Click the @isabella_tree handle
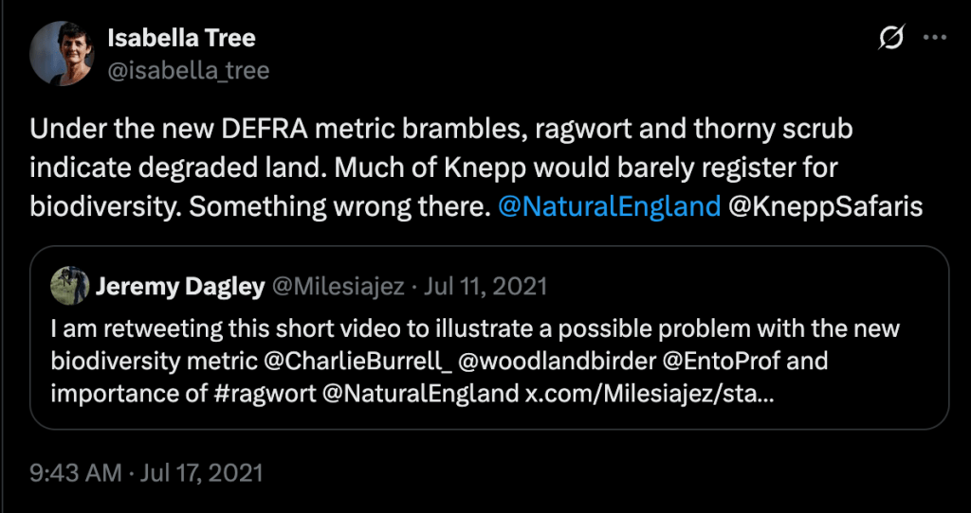 coord(188,70)
